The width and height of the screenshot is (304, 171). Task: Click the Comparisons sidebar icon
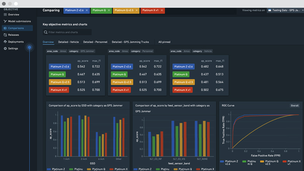(x=5, y=28)
